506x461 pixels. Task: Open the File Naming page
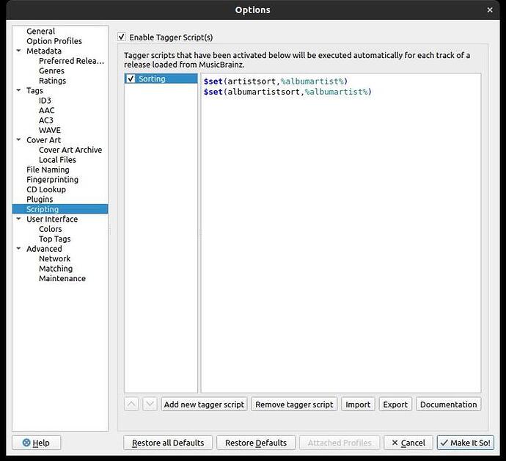48,170
